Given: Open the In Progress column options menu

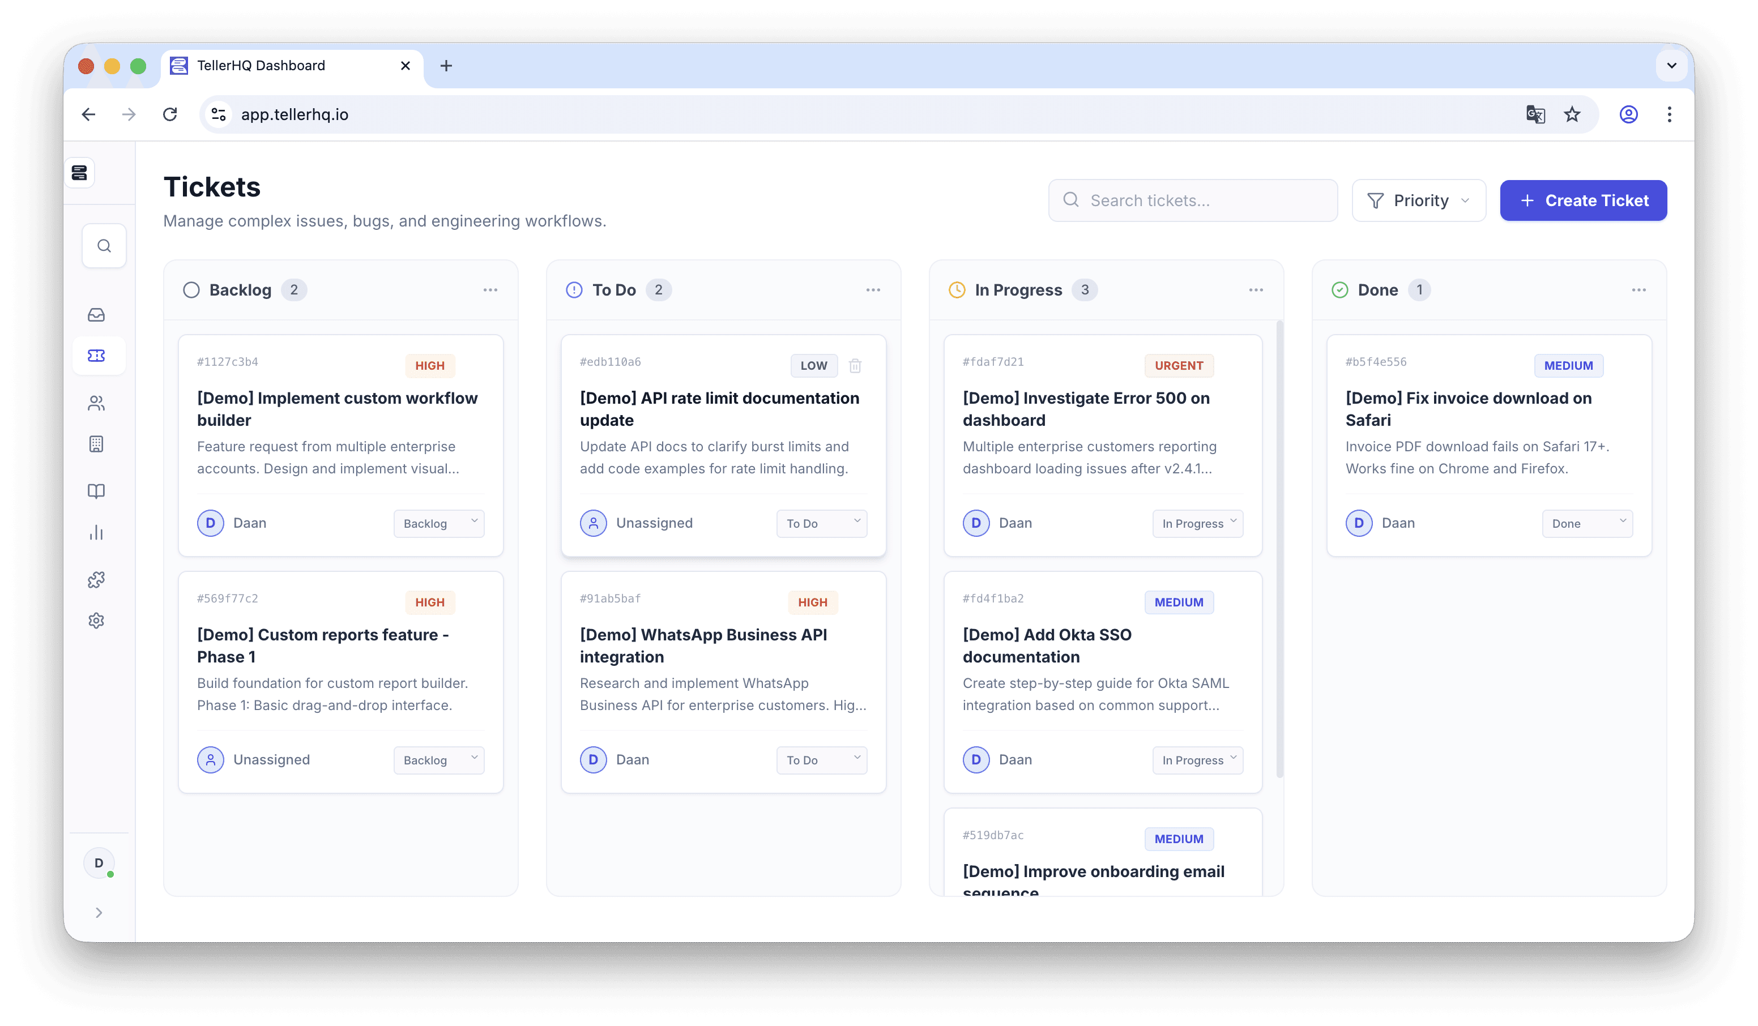Looking at the screenshot, I should click(x=1256, y=290).
